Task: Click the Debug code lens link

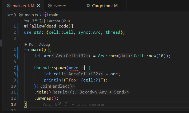Action: click(44, 44)
